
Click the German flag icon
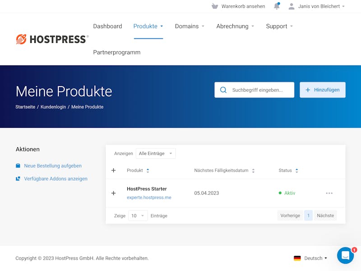(297, 258)
